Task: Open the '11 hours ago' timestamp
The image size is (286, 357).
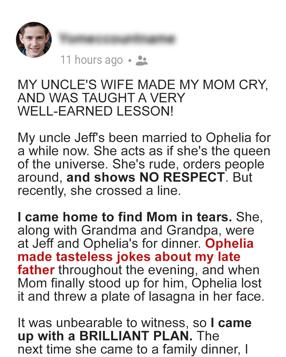Action: tap(92, 60)
